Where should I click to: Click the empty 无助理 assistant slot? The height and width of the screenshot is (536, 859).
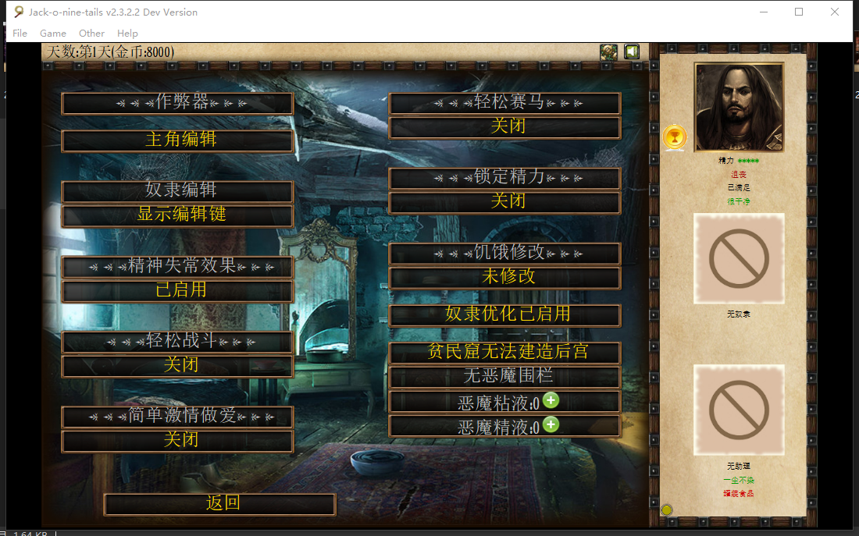[739, 410]
